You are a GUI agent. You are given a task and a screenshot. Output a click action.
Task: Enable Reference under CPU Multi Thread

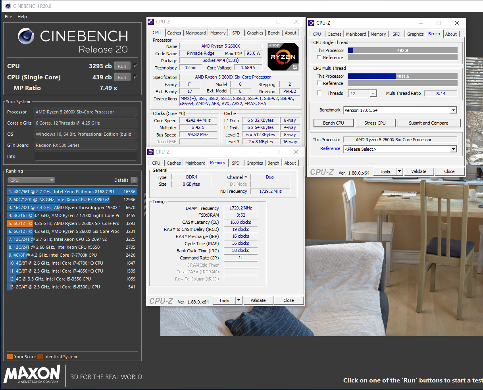click(319, 83)
